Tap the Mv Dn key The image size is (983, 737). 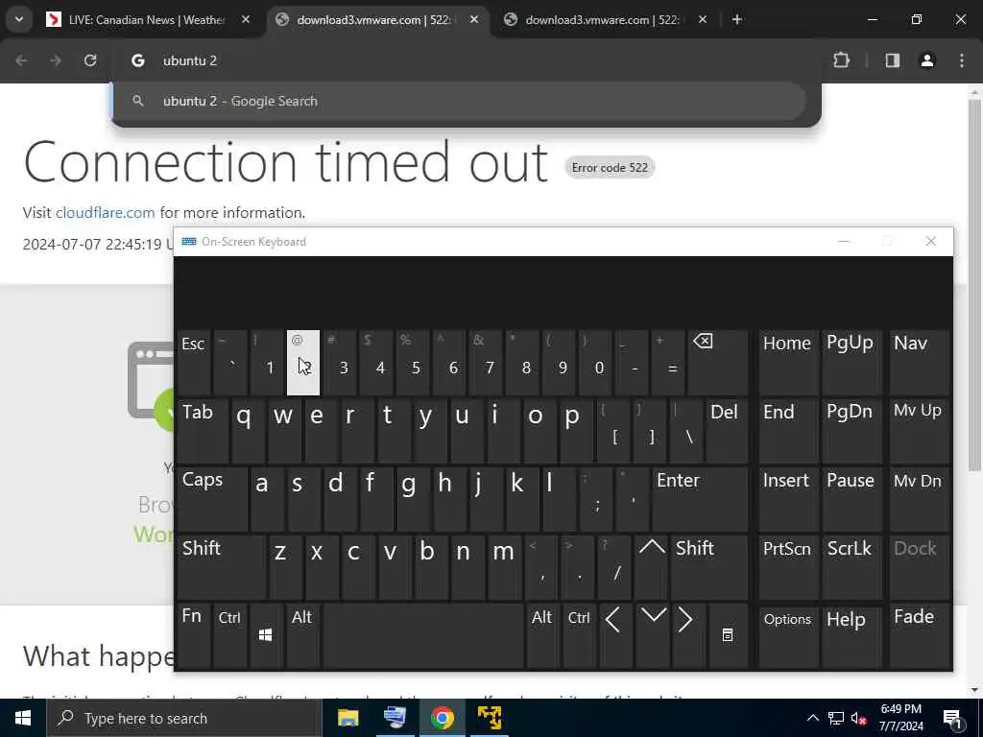[919, 499]
